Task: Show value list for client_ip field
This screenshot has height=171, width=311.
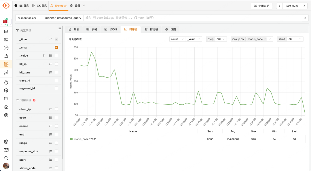Action: click(x=51, y=109)
